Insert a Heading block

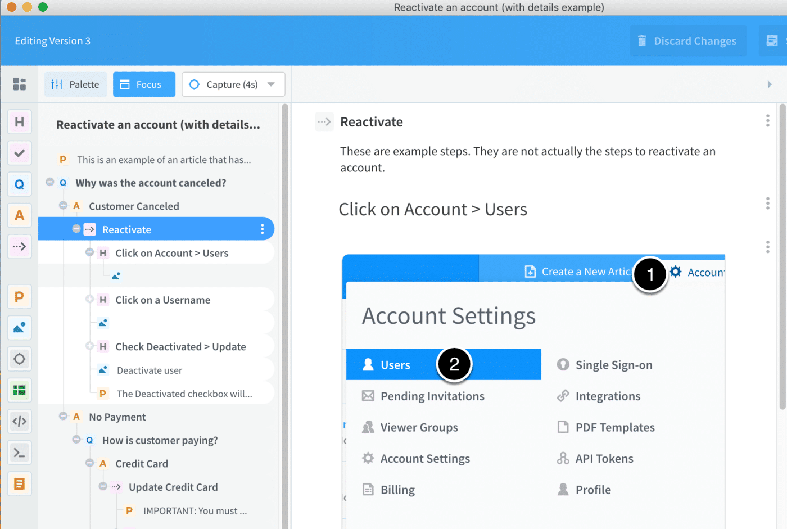click(19, 122)
